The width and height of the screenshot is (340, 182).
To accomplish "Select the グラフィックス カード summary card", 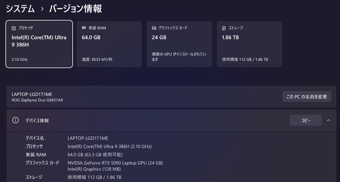I will [x=179, y=44].
